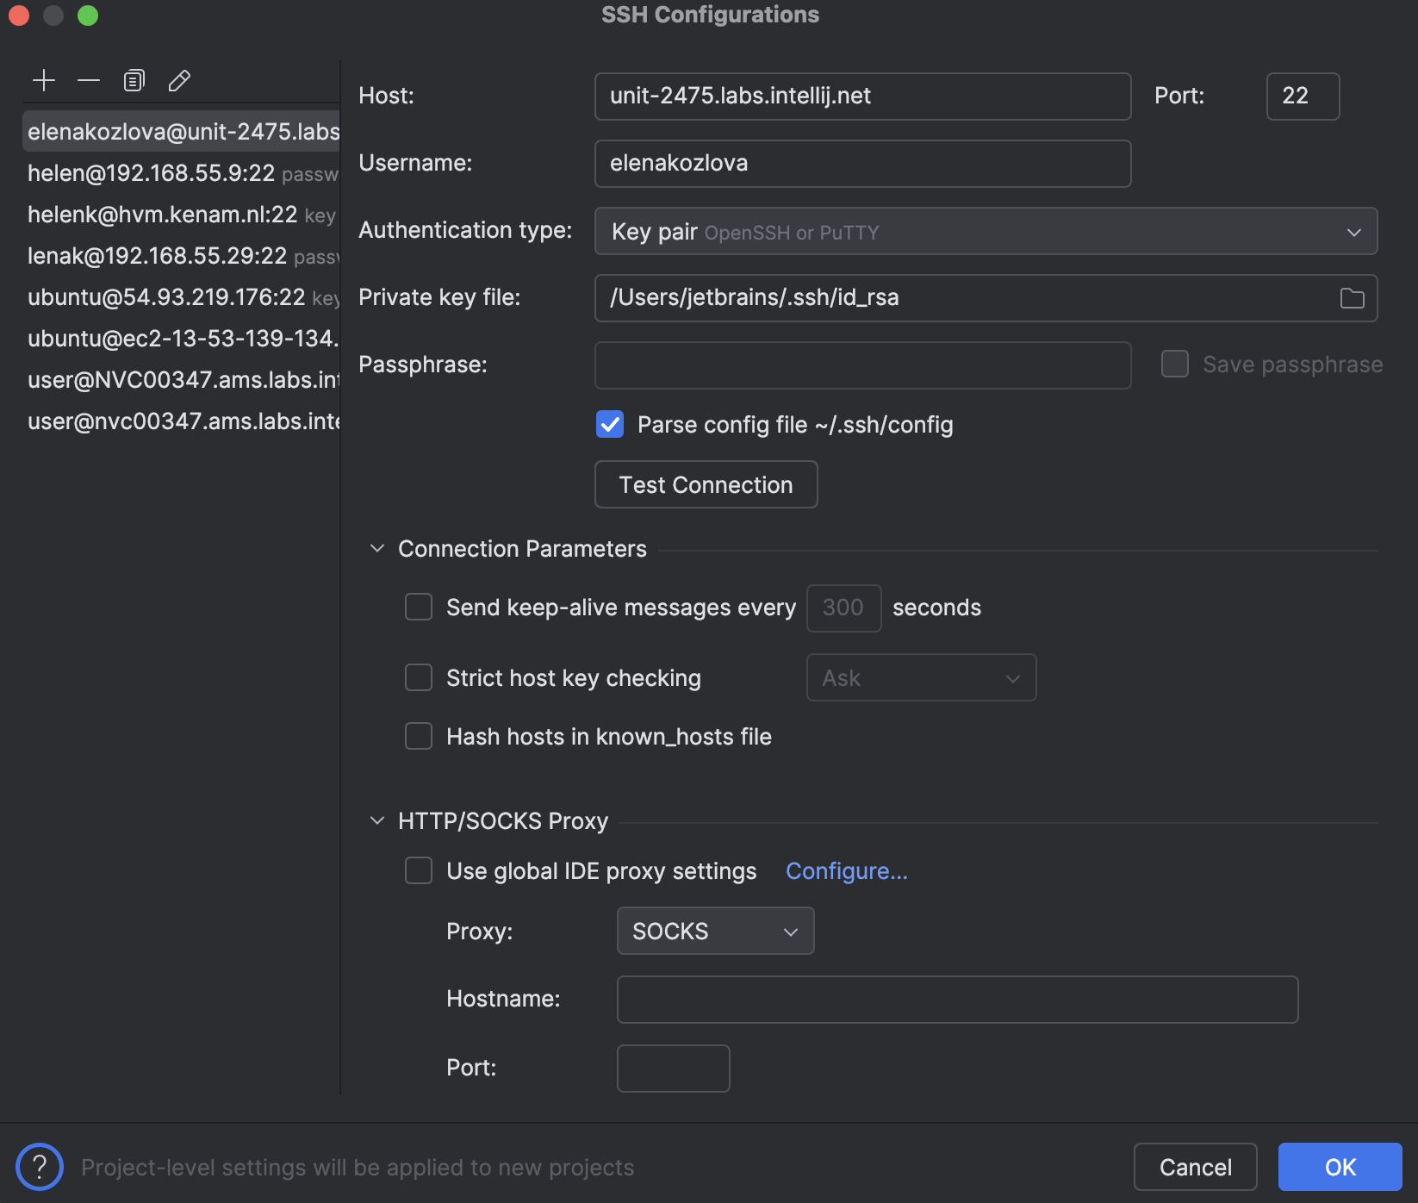Open the Authentication type dropdown
This screenshot has width=1418, height=1203.
(986, 231)
